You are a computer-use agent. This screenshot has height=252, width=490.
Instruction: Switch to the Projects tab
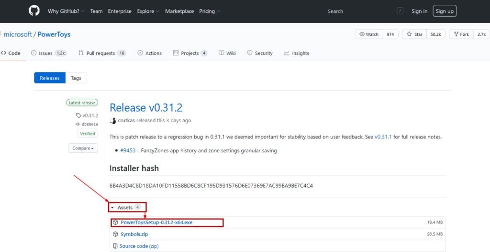pyautogui.click(x=190, y=53)
